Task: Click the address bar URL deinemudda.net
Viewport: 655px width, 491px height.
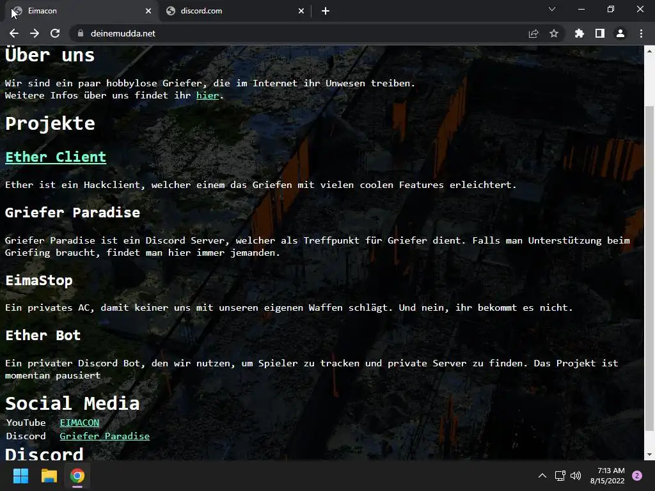Action: point(123,33)
